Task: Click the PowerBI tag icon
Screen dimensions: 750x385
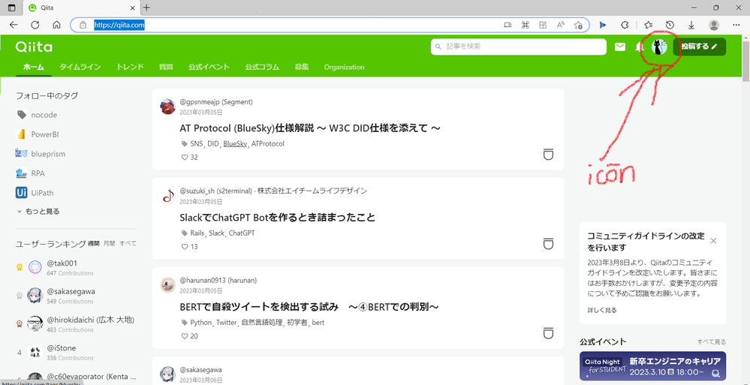Action: click(x=21, y=134)
